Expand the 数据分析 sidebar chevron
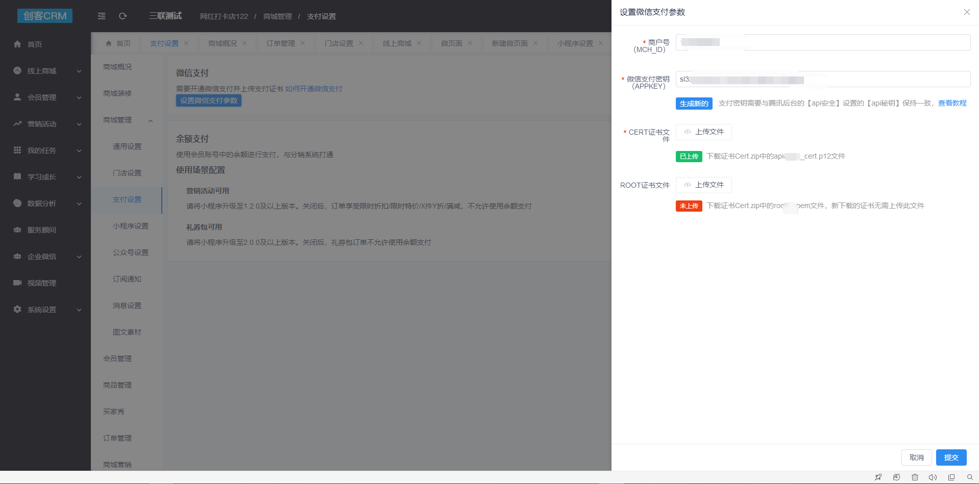The image size is (979, 484). tap(79, 204)
